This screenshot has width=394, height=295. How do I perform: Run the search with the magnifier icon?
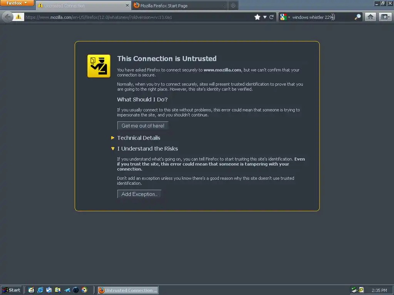[x=357, y=17]
